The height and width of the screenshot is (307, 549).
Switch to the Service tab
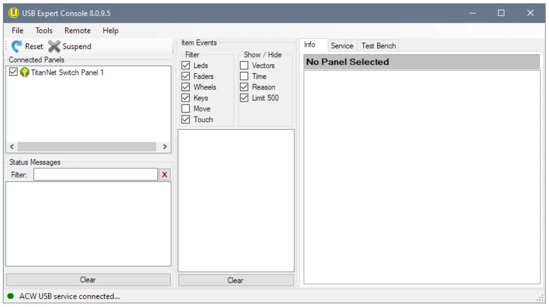click(x=342, y=46)
